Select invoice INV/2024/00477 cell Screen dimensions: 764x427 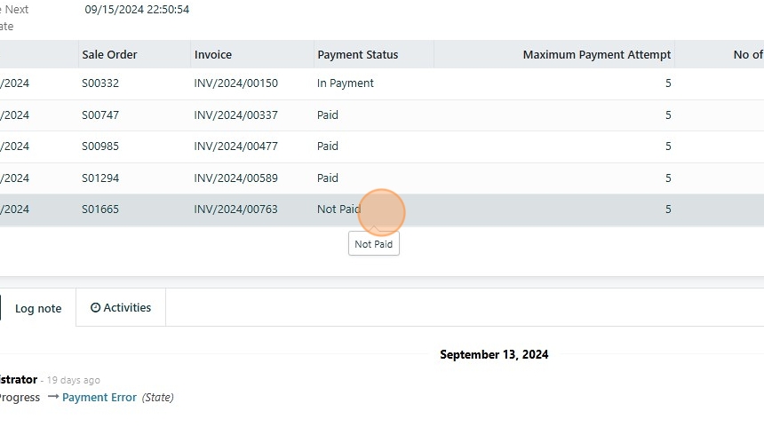(x=236, y=146)
